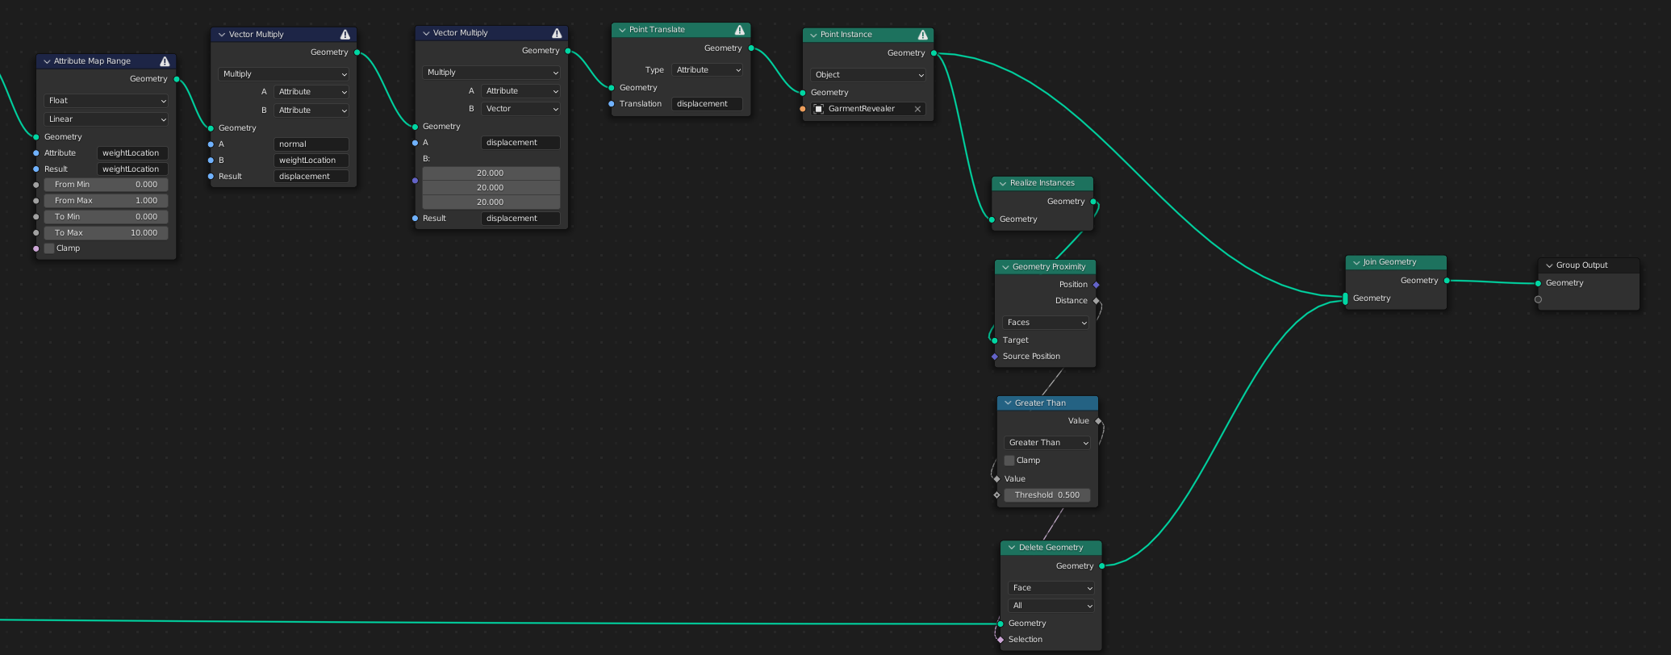Collapse the Delete Geometry node
The width and height of the screenshot is (1671, 655).
1012,548
